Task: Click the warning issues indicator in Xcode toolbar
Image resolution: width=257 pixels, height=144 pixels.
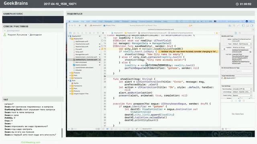Action: coord(190,26)
